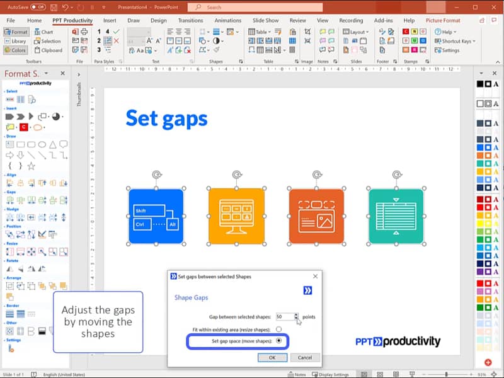Open the Picture Format tab
The image size is (504, 378).
click(443, 20)
